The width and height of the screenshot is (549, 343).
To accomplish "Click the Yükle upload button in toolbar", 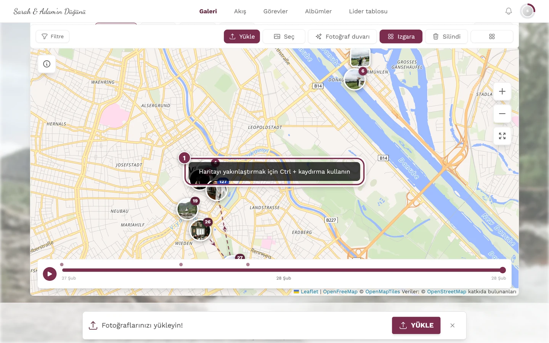I will [x=242, y=37].
